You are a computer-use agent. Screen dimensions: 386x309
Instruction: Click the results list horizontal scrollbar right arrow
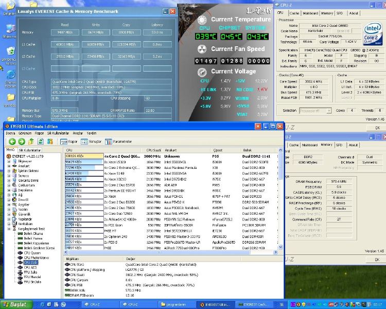pyautogui.click(x=275, y=252)
